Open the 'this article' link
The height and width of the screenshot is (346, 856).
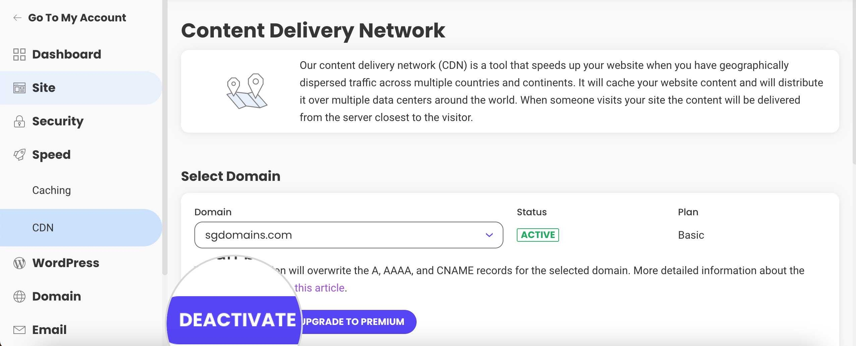click(x=319, y=288)
